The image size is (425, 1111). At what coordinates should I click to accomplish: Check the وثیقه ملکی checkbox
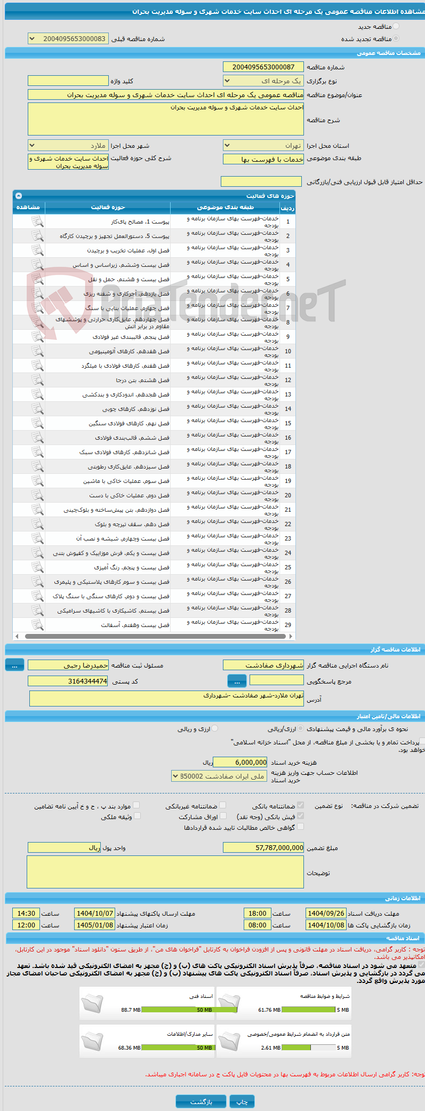[x=137, y=816]
